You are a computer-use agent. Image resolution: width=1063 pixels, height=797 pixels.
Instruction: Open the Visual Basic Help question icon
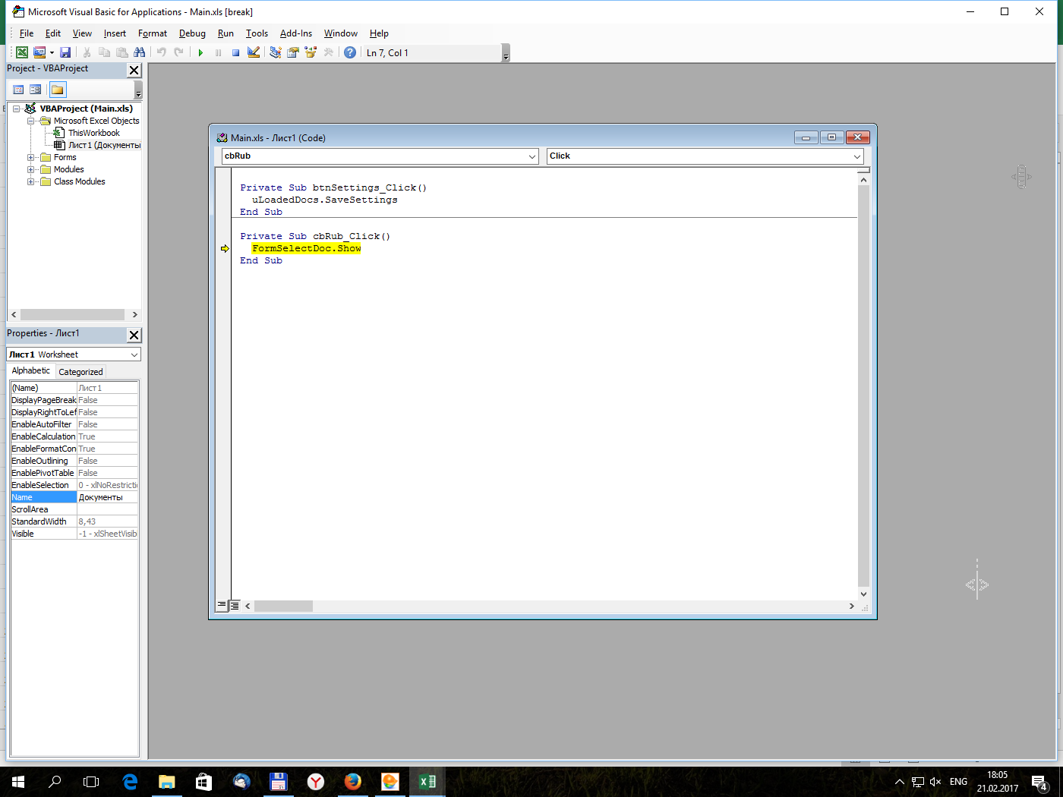[x=350, y=52]
